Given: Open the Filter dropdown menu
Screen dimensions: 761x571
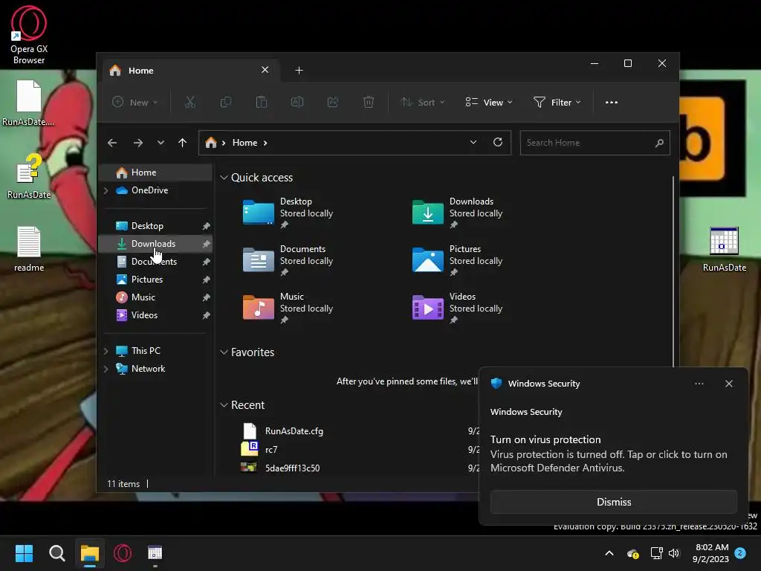Looking at the screenshot, I should tap(557, 102).
